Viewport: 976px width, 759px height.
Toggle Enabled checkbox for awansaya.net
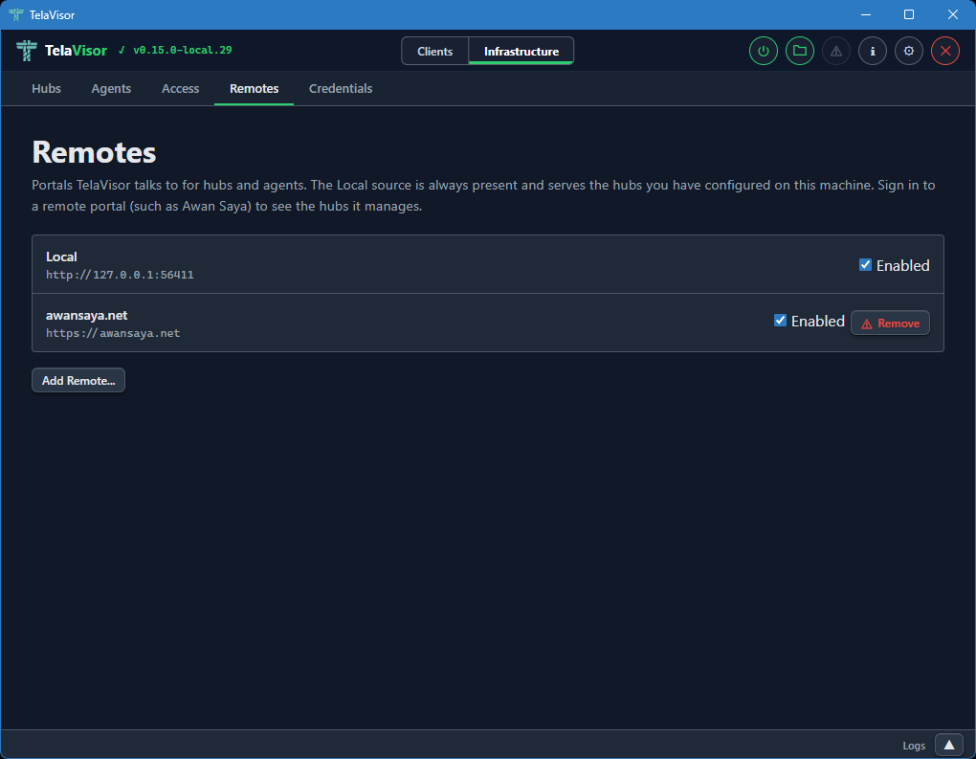pos(780,321)
